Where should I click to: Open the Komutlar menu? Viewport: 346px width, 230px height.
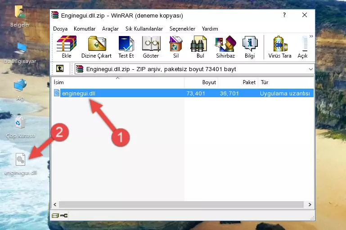85,29
